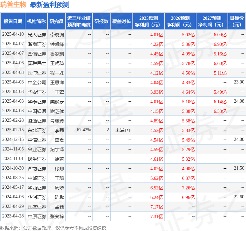This screenshot has height=231, width=246.
Task: Select analyst name 李晓渊
Action: pos(57,35)
